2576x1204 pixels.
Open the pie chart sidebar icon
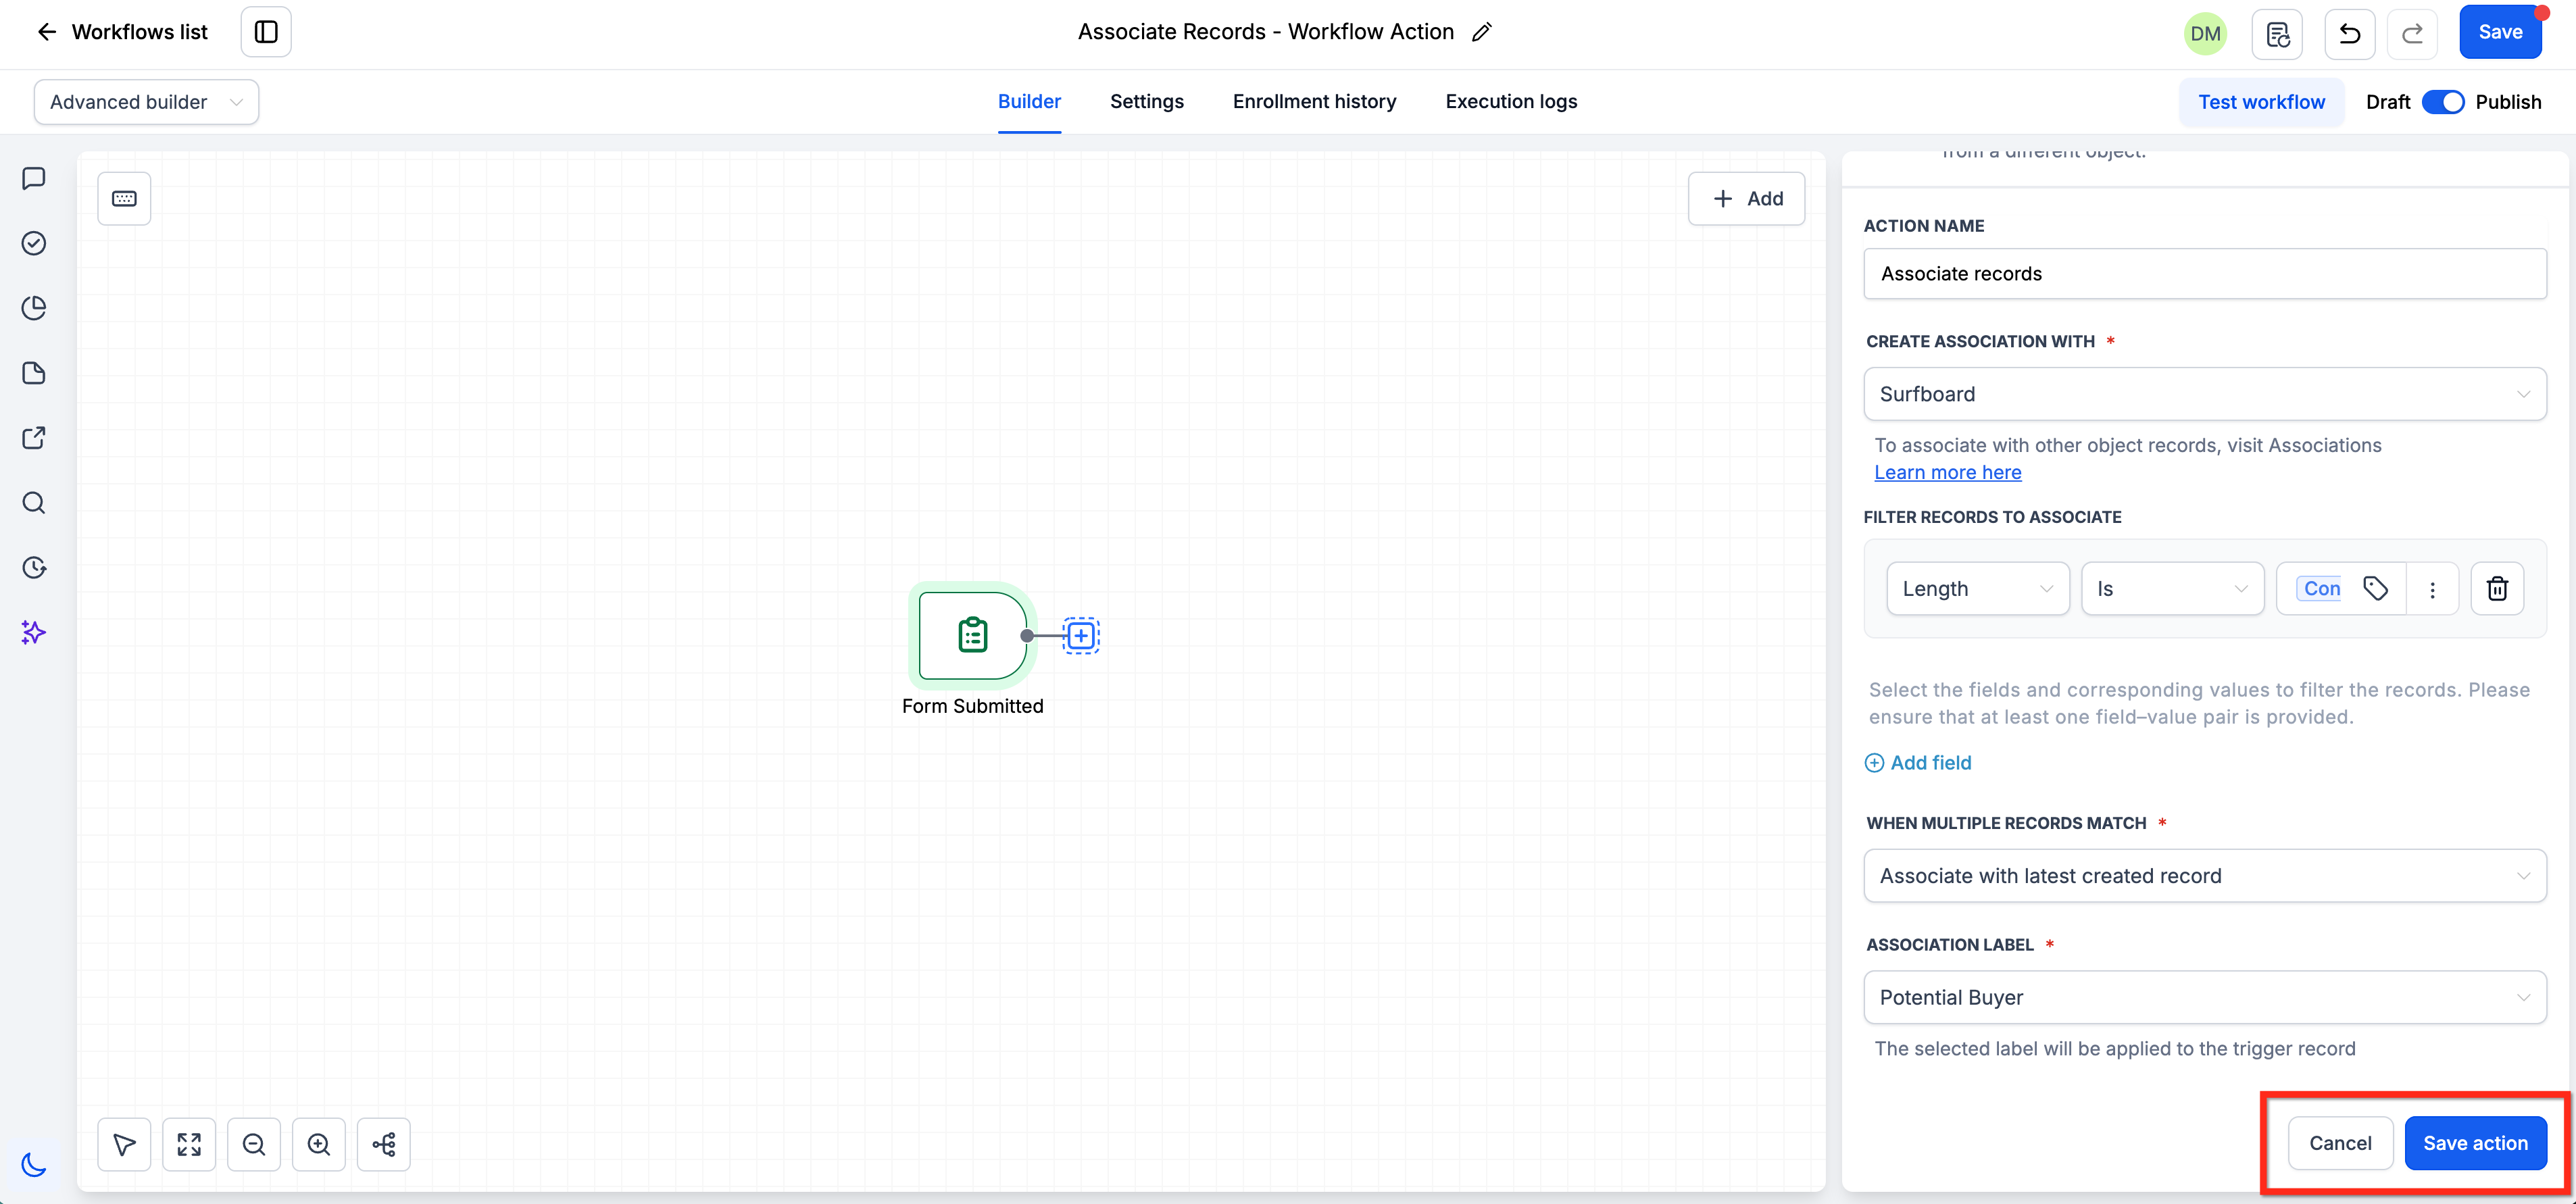click(x=34, y=308)
